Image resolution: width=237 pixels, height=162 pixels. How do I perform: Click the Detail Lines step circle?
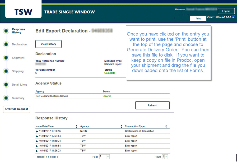6,85
